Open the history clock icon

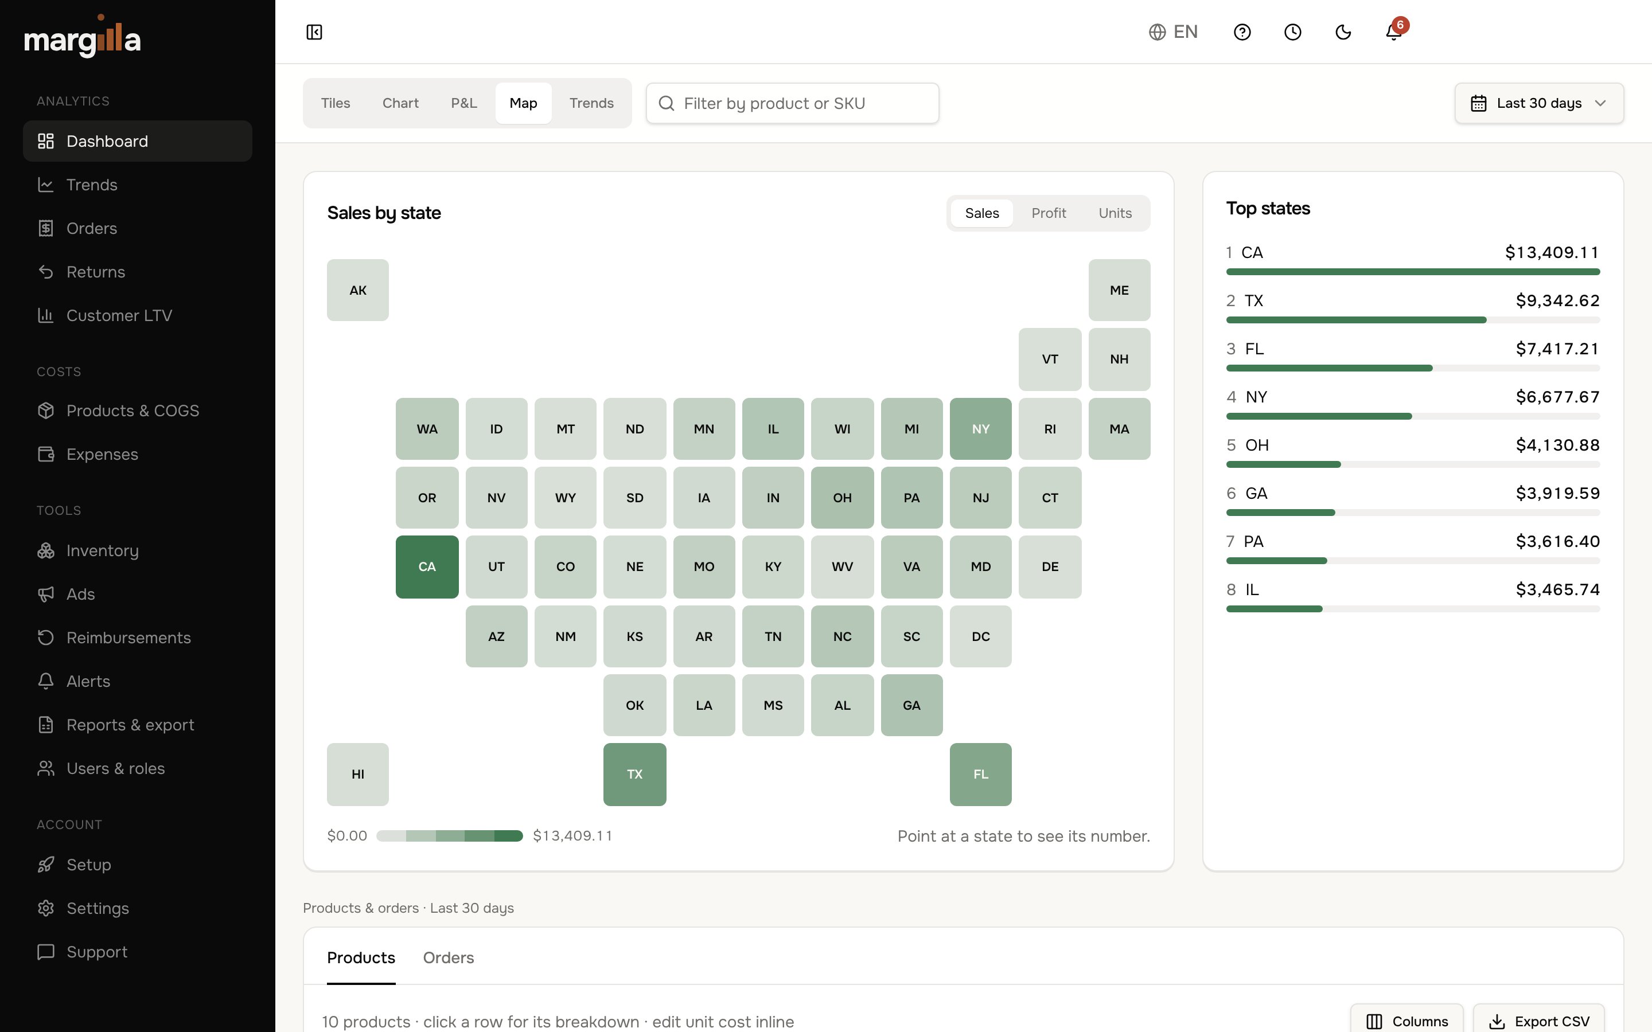pyautogui.click(x=1292, y=32)
